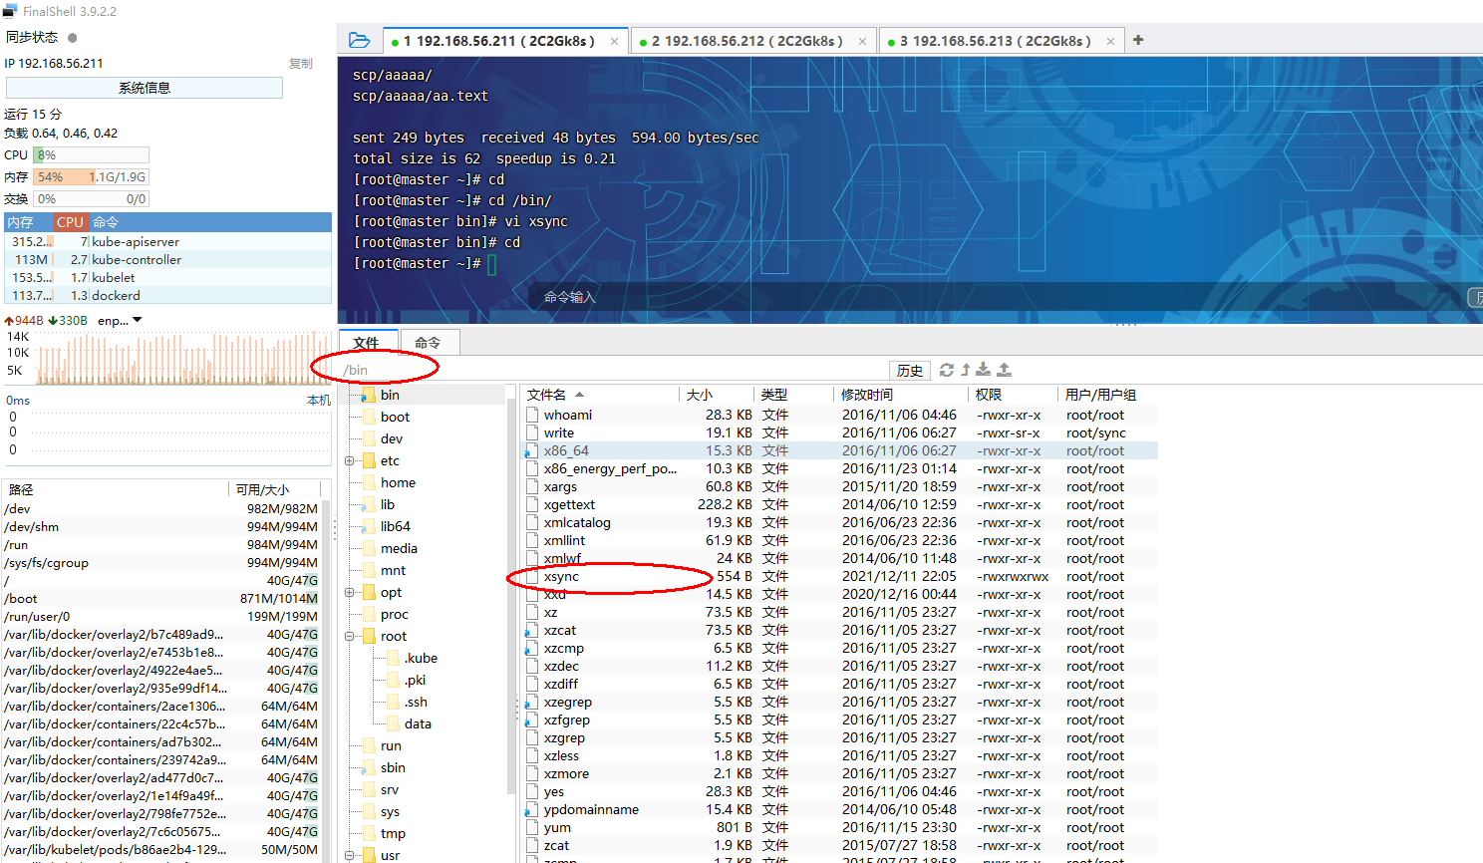This screenshot has width=1483, height=863.
Task: Click the sync status indicator dot
Action: 72,38
